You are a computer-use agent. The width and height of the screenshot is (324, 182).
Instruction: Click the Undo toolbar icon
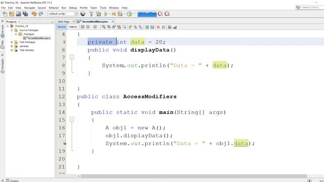point(34,14)
